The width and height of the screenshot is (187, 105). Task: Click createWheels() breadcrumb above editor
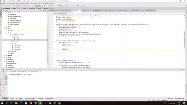[x=62, y=13]
